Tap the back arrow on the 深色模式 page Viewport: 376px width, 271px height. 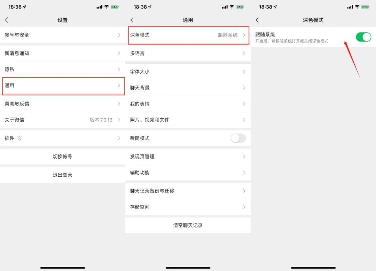pos(258,20)
